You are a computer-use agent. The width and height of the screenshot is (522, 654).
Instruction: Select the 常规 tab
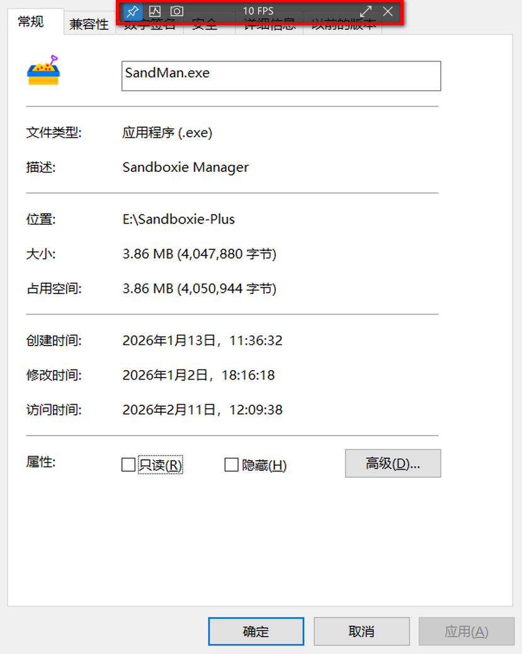31,22
